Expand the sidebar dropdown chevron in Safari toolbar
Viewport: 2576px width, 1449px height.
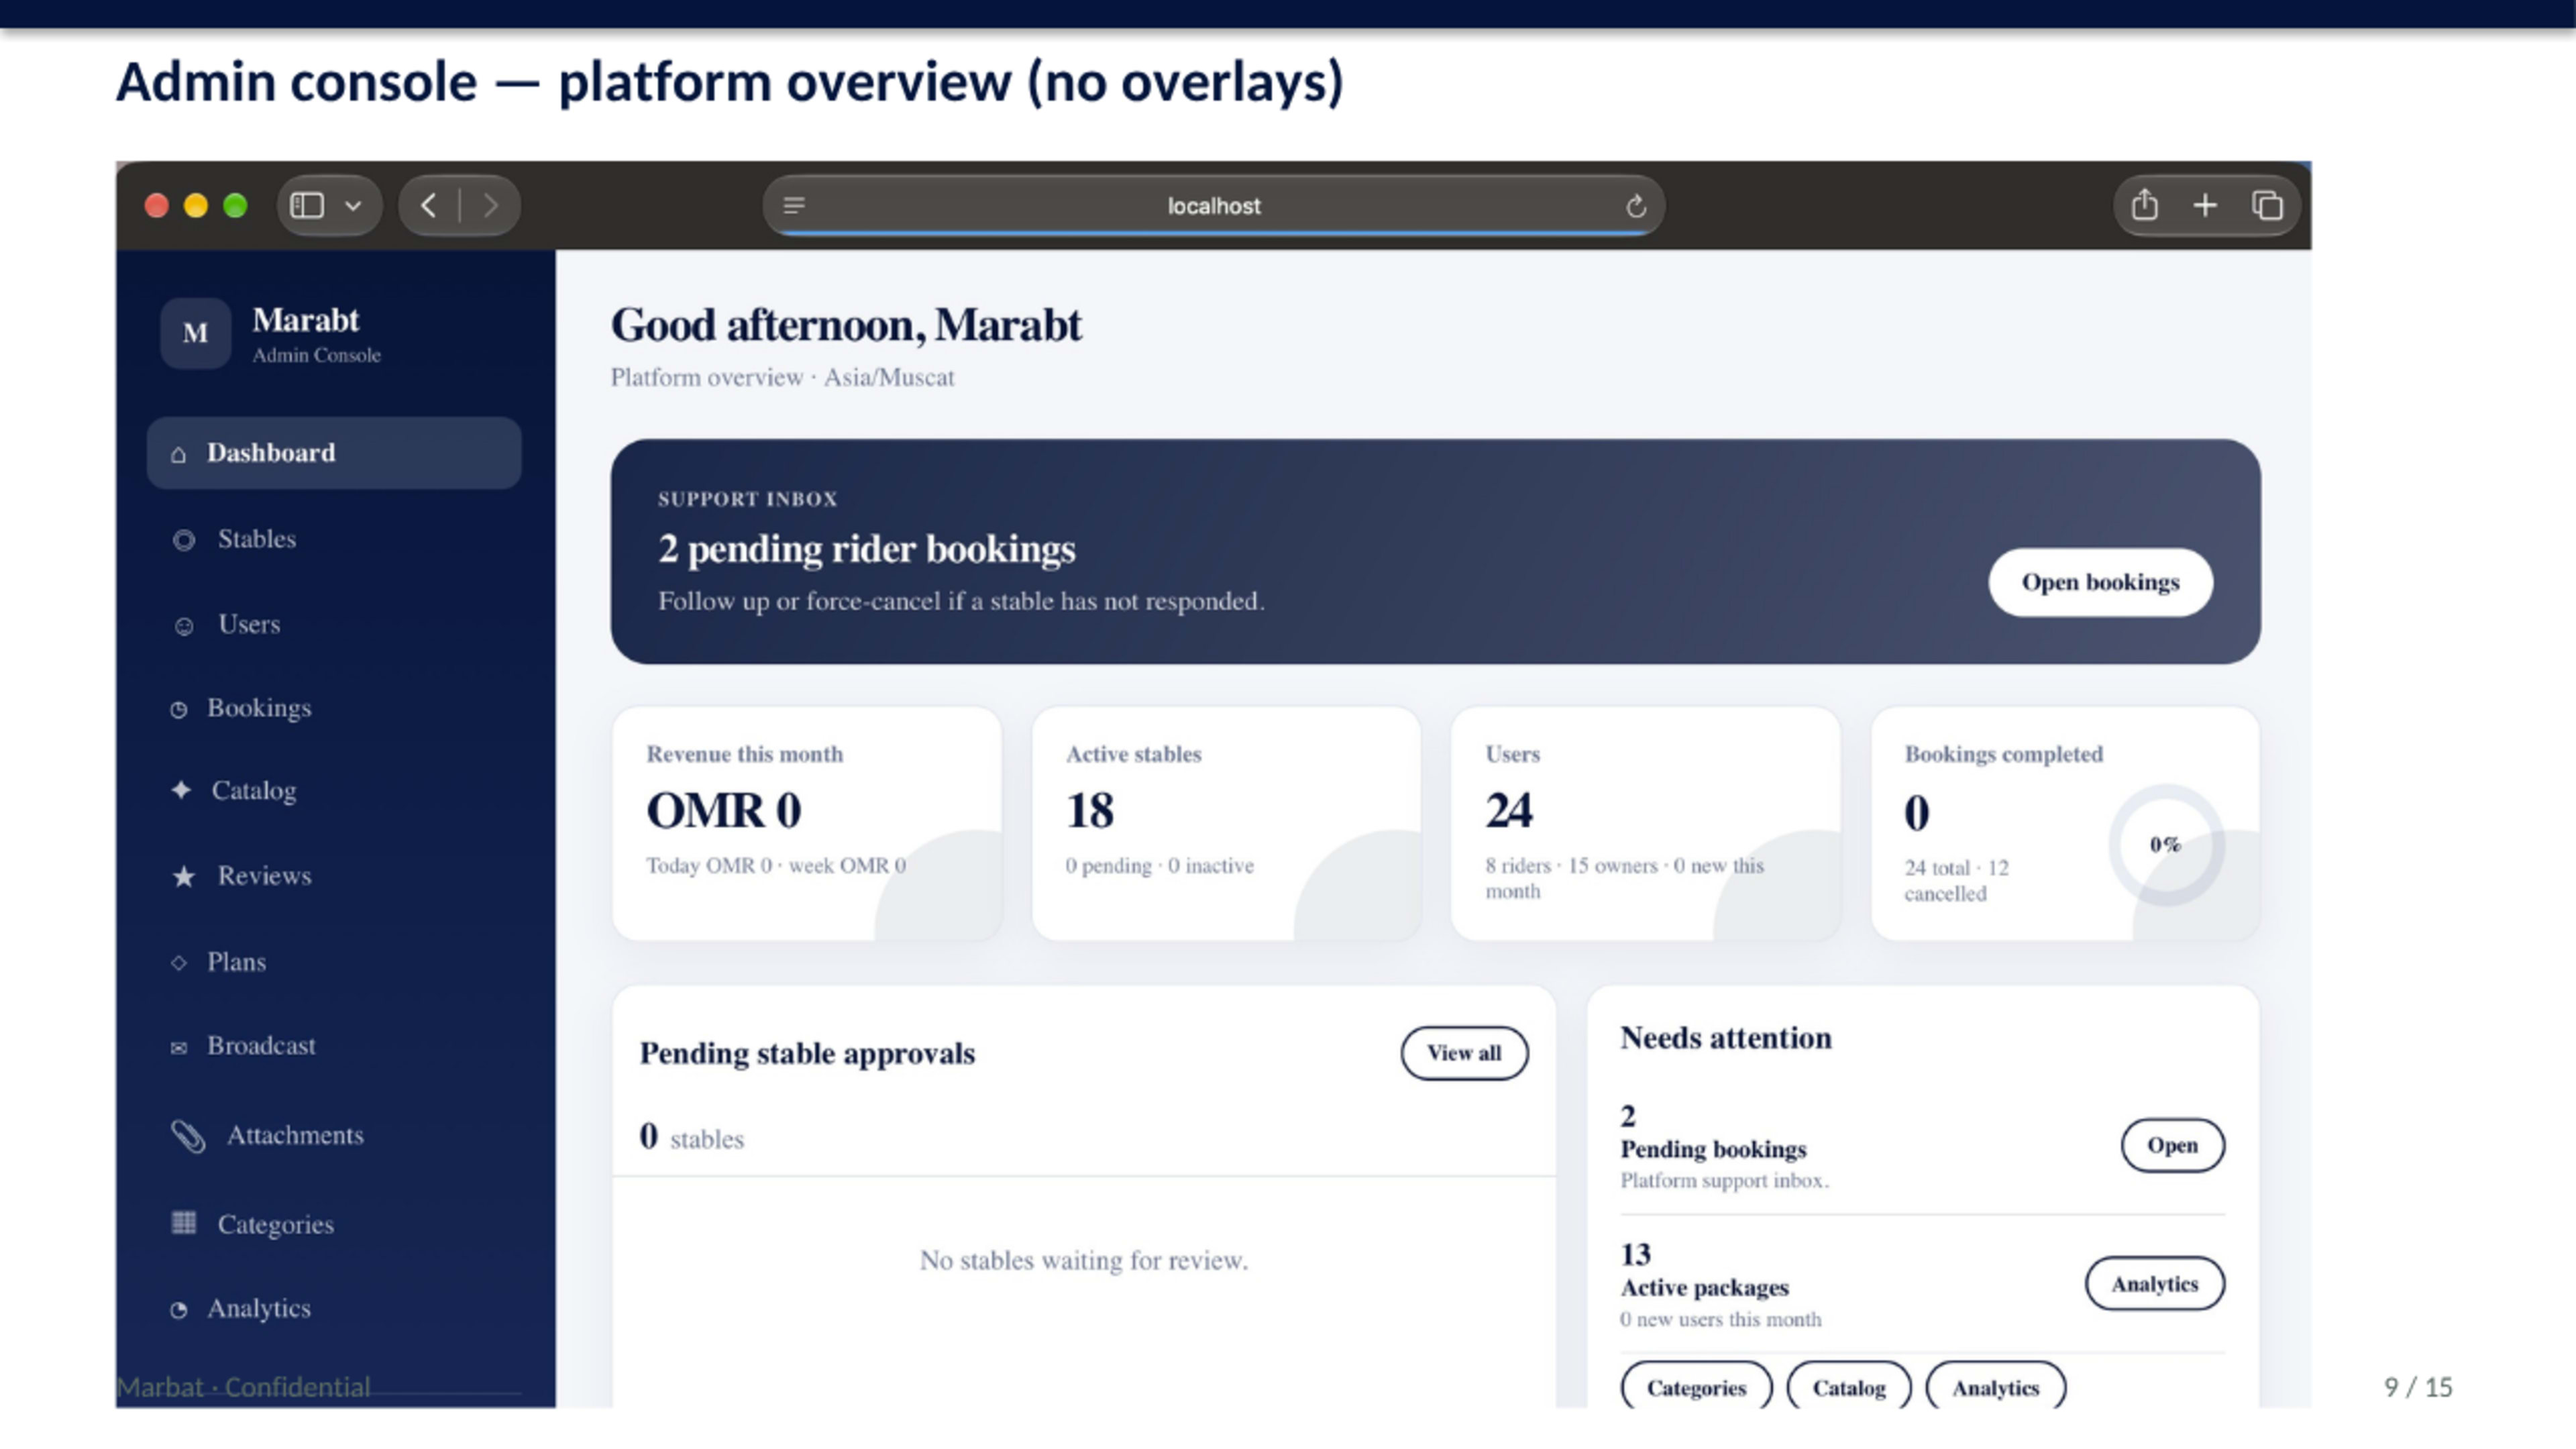[x=353, y=206]
